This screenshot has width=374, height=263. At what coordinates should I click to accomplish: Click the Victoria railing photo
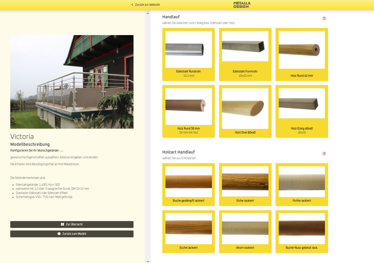pos(72,82)
